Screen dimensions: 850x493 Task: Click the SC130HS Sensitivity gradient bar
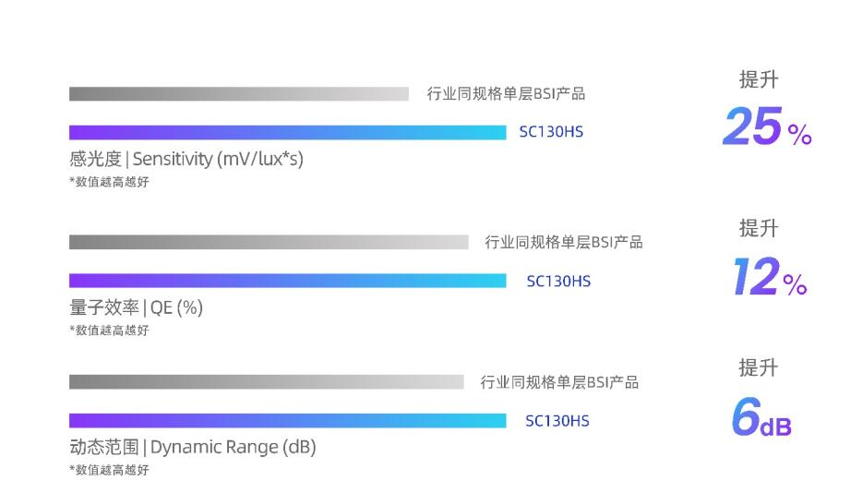point(287,132)
